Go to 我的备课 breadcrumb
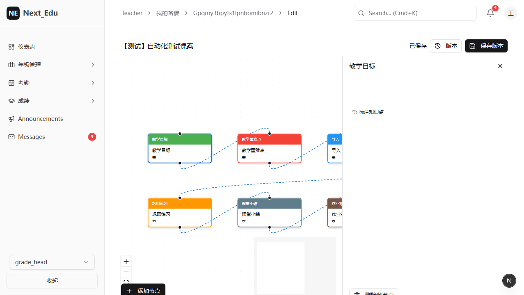The image size is (524, 295). tap(168, 13)
